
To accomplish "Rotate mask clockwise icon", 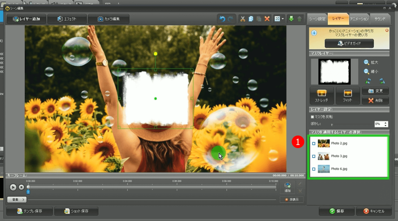I will click(382, 81).
